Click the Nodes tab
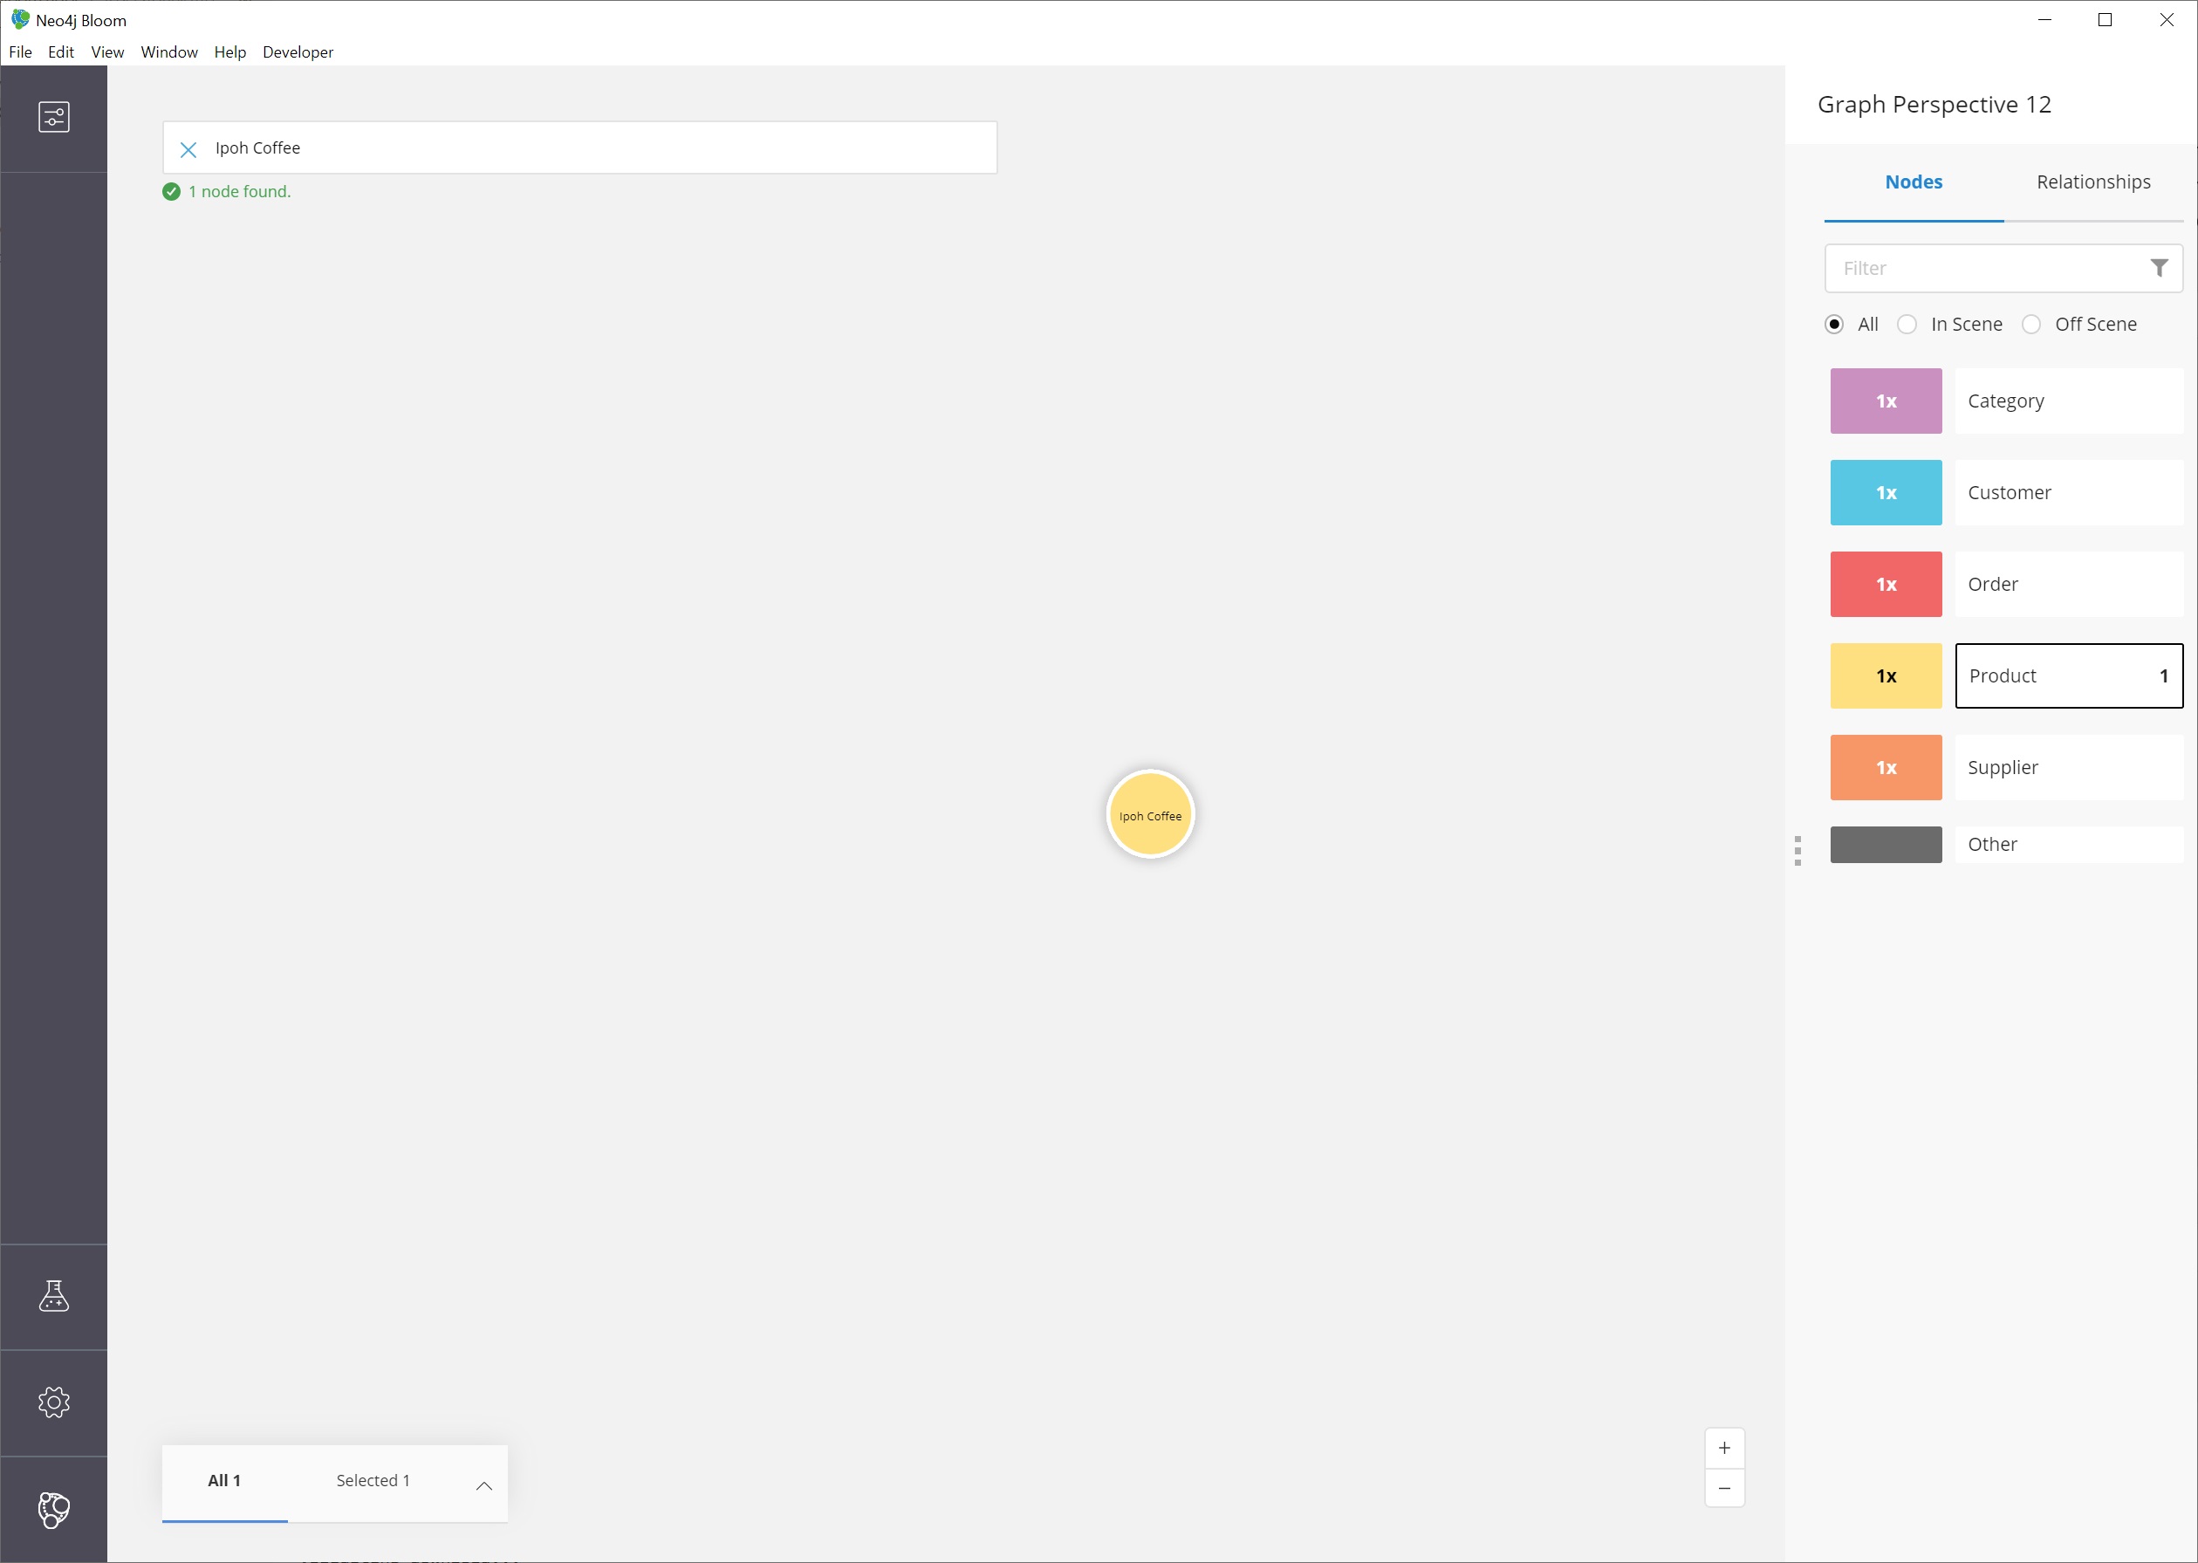2198x1563 pixels. coord(1913,181)
